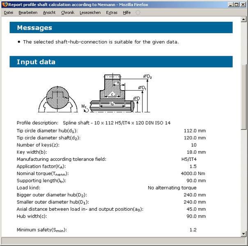Click the loading throbber icon beside Hilfe
248x246 pixels.
138,12
